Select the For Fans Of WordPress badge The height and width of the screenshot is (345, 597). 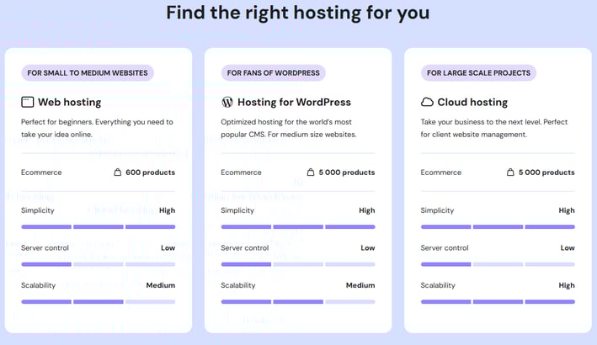[x=274, y=72]
